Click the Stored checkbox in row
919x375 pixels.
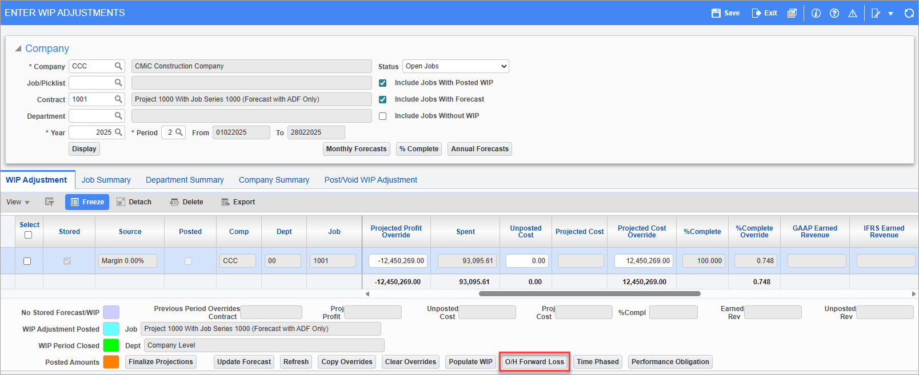[x=67, y=261]
